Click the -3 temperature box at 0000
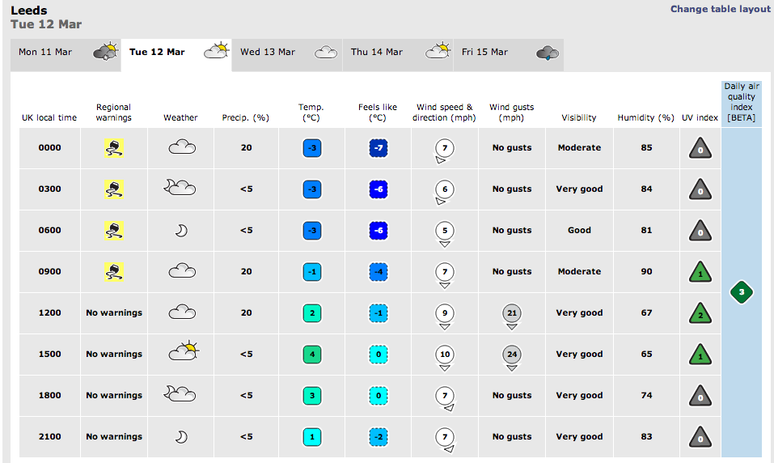 312,148
